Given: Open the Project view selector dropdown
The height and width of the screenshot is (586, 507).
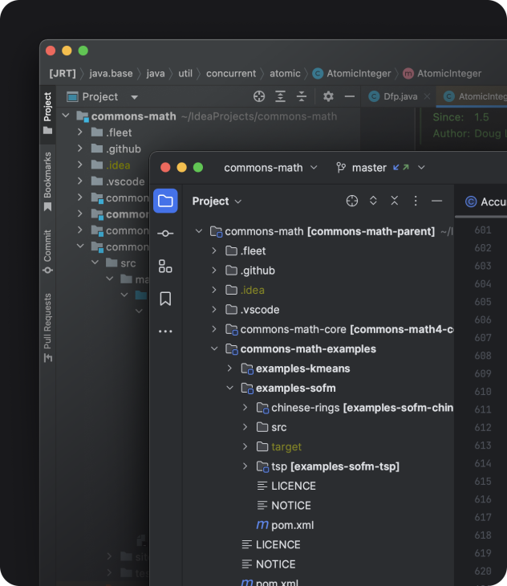Looking at the screenshot, I should tap(217, 201).
